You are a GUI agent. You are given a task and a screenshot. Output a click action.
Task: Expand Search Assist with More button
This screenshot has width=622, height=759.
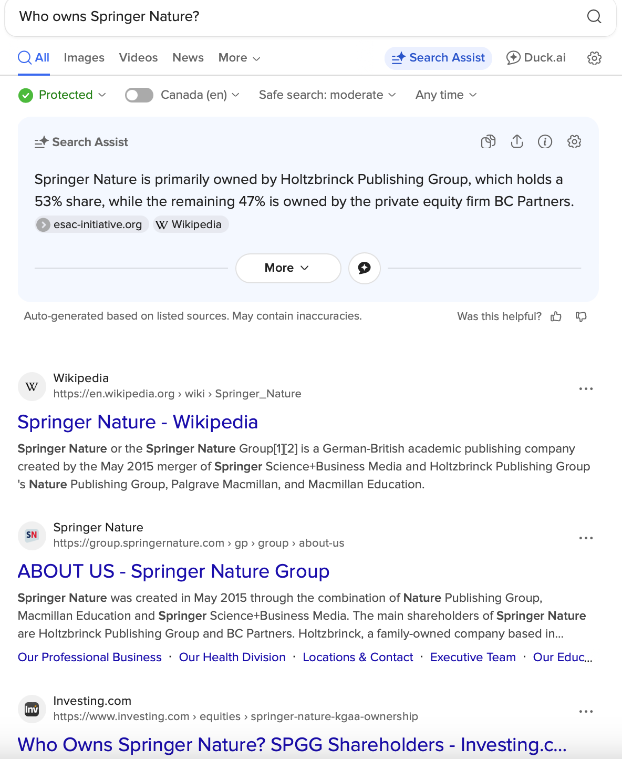[288, 268]
